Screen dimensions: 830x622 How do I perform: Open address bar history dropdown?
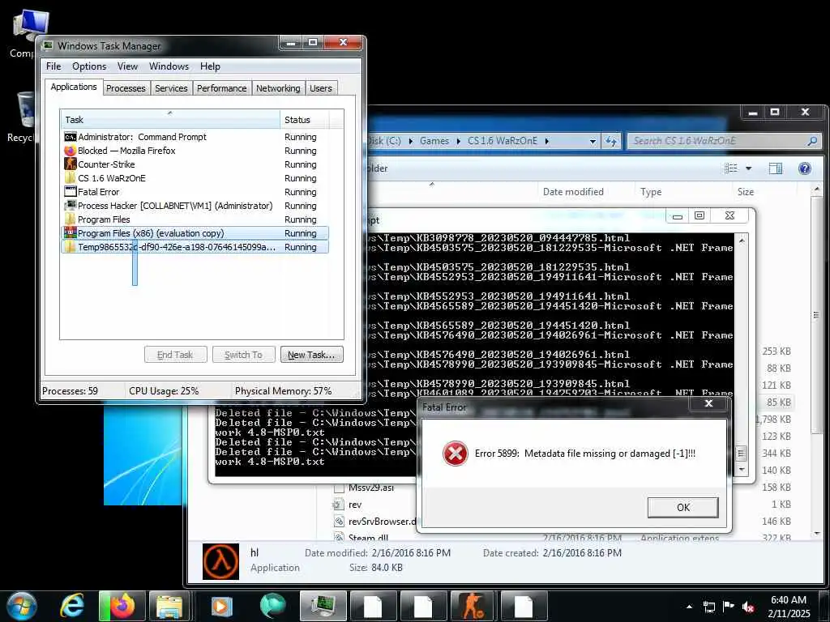point(593,141)
